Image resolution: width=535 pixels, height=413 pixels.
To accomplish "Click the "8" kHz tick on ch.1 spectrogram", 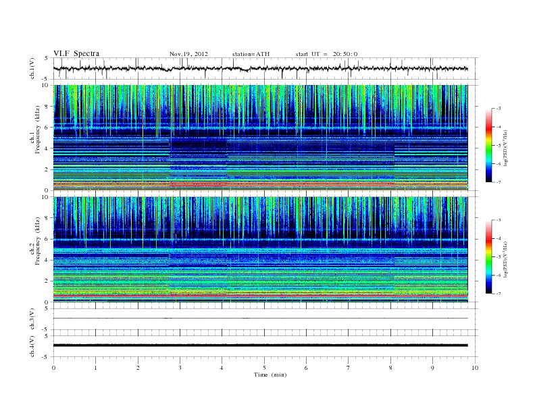I will pyautogui.click(x=47, y=107).
